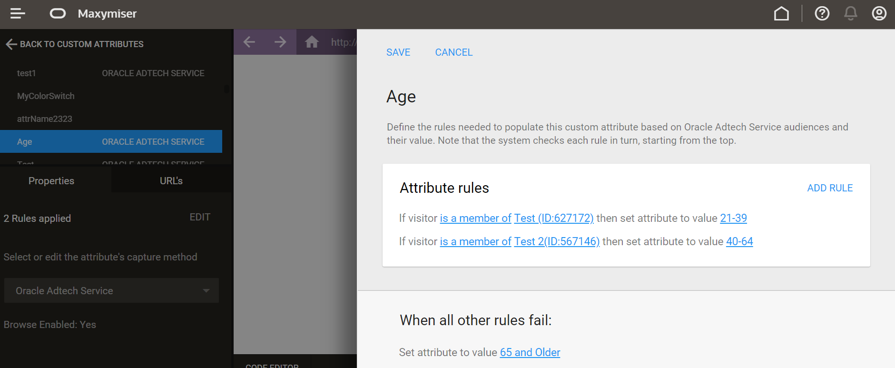Open the hamburger navigation menu
895x368 pixels.
(18, 14)
